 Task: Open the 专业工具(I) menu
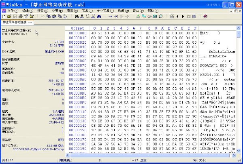tap(105, 11)
